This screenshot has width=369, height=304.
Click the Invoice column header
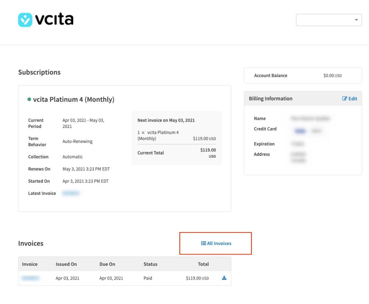tap(30, 264)
